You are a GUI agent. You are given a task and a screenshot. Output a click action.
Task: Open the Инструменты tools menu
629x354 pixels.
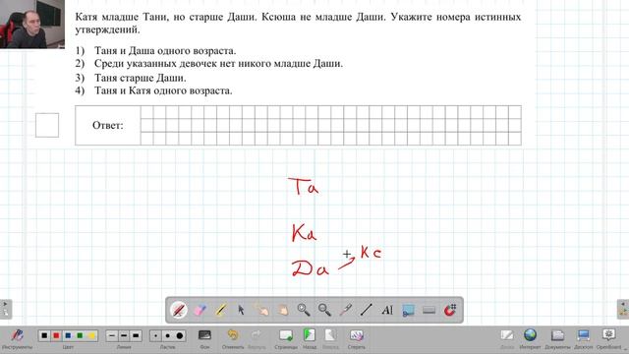click(x=17, y=338)
